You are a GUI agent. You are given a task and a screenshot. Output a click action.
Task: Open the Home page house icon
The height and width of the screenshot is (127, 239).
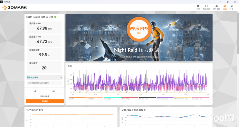click(x=198, y=6)
